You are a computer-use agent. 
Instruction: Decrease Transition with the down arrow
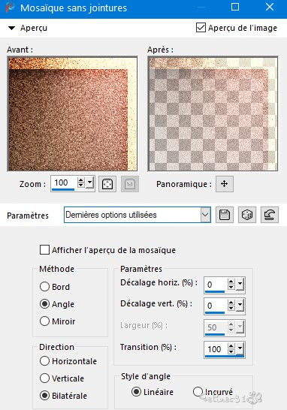click(x=231, y=351)
